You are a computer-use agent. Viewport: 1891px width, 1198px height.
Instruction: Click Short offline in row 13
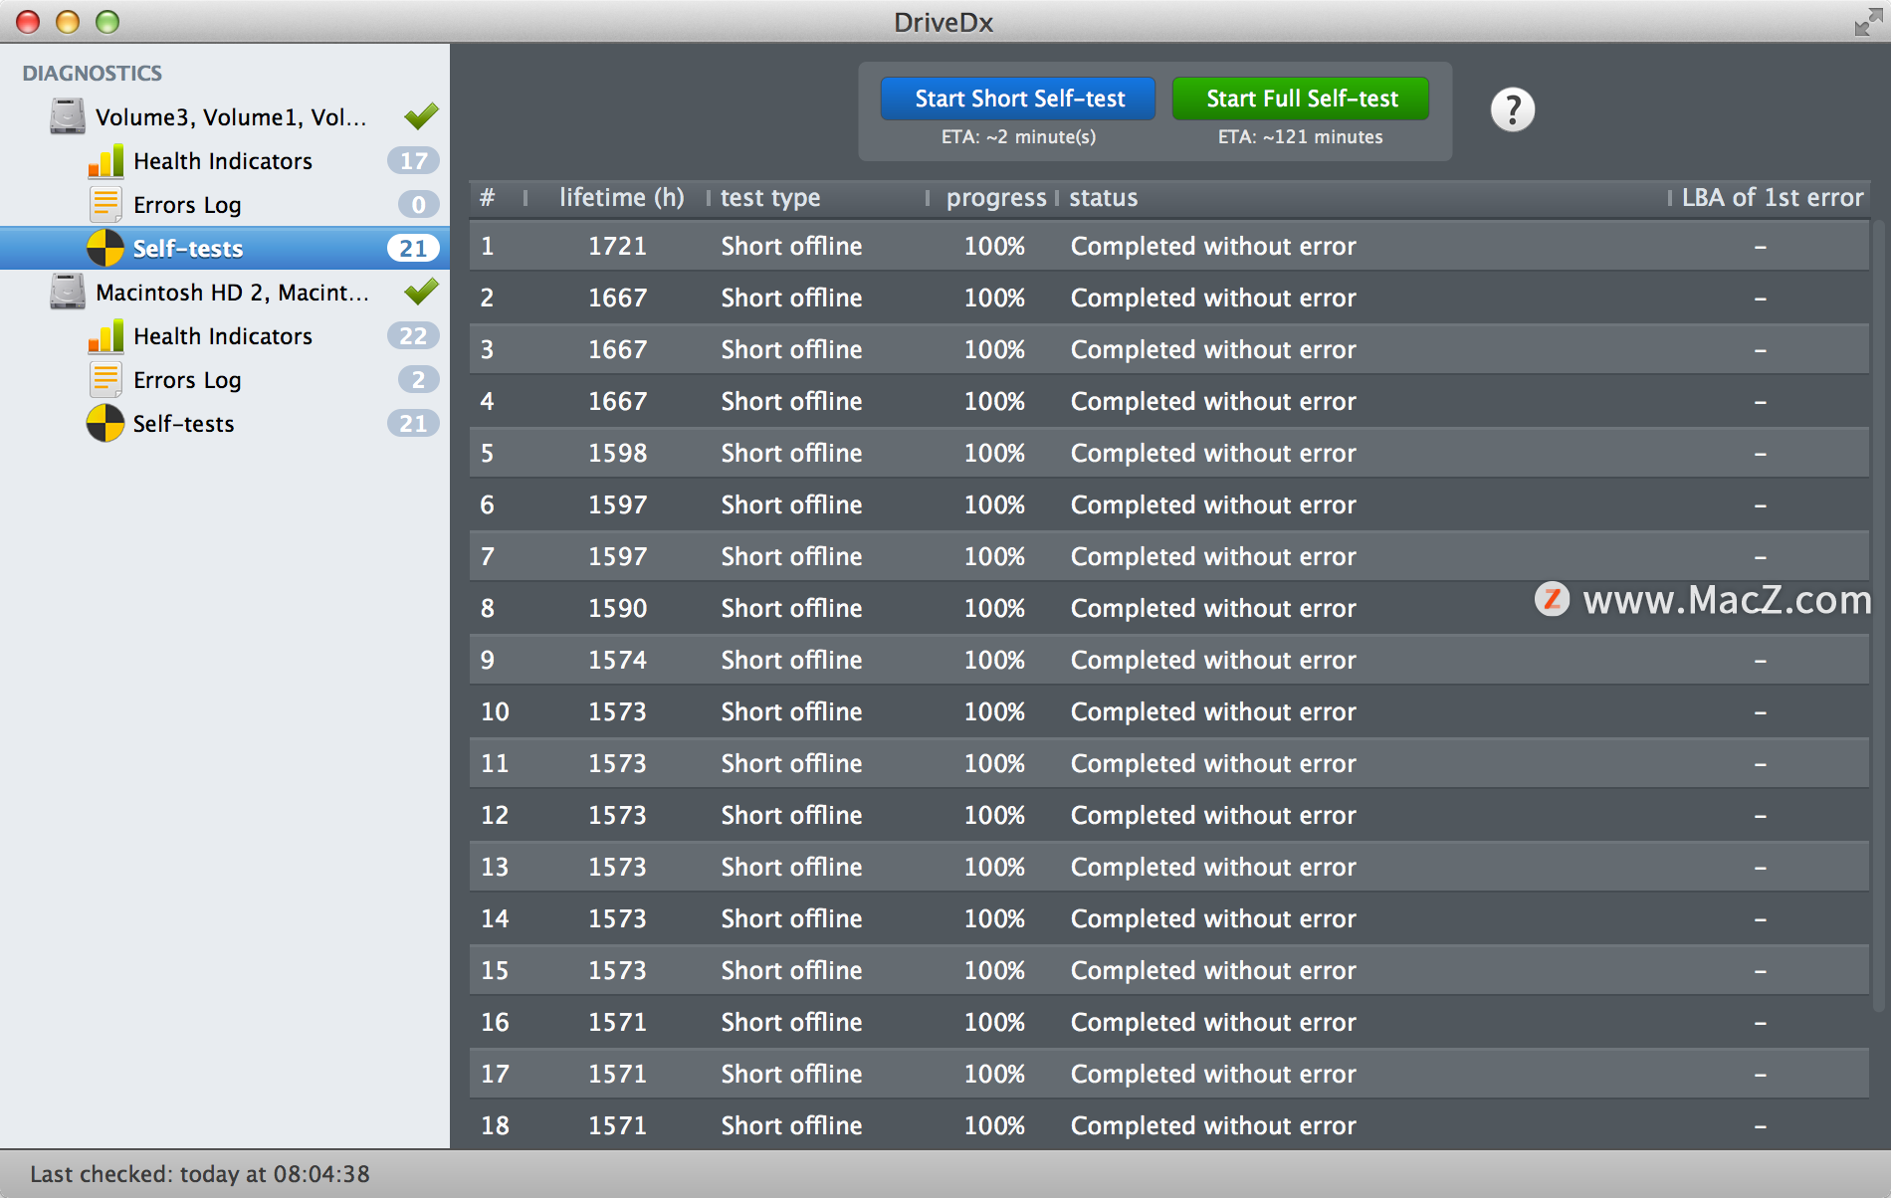[791, 867]
